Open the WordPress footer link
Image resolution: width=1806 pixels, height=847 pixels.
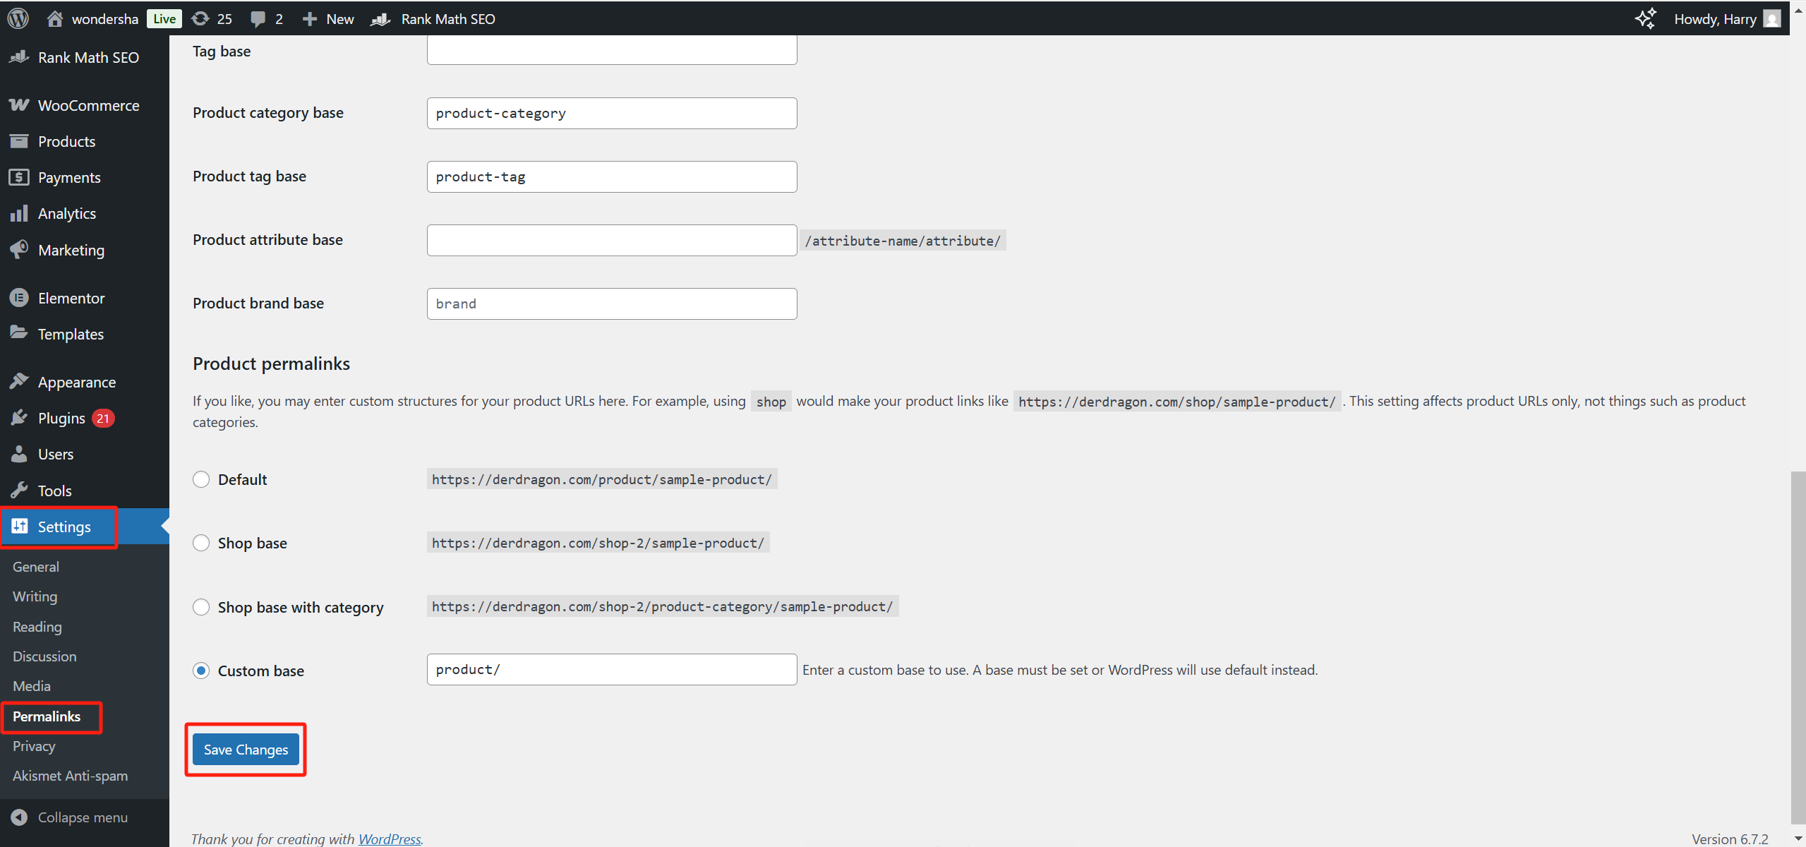click(390, 839)
